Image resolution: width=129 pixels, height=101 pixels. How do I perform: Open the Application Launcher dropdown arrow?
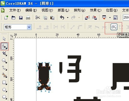tap(110, 17)
